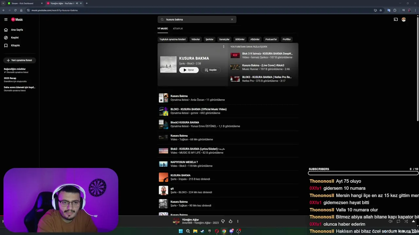Filter results by Profiller chip

tap(287, 39)
